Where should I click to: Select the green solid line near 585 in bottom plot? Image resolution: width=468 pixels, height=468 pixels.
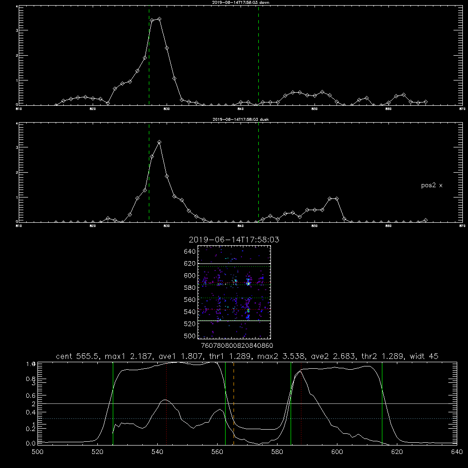click(x=291, y=403)
